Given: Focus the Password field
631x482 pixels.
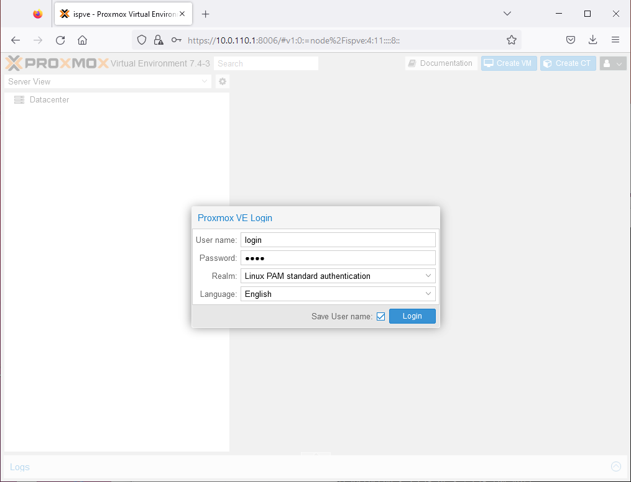Looking at the screenshot, I should 338,258.
